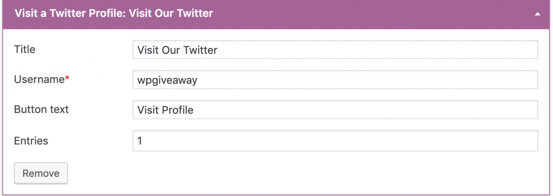Image resolution: width=553 pixels, height=196 pixels.
Task: Focus the Title input field
Action: coord(335,50)
